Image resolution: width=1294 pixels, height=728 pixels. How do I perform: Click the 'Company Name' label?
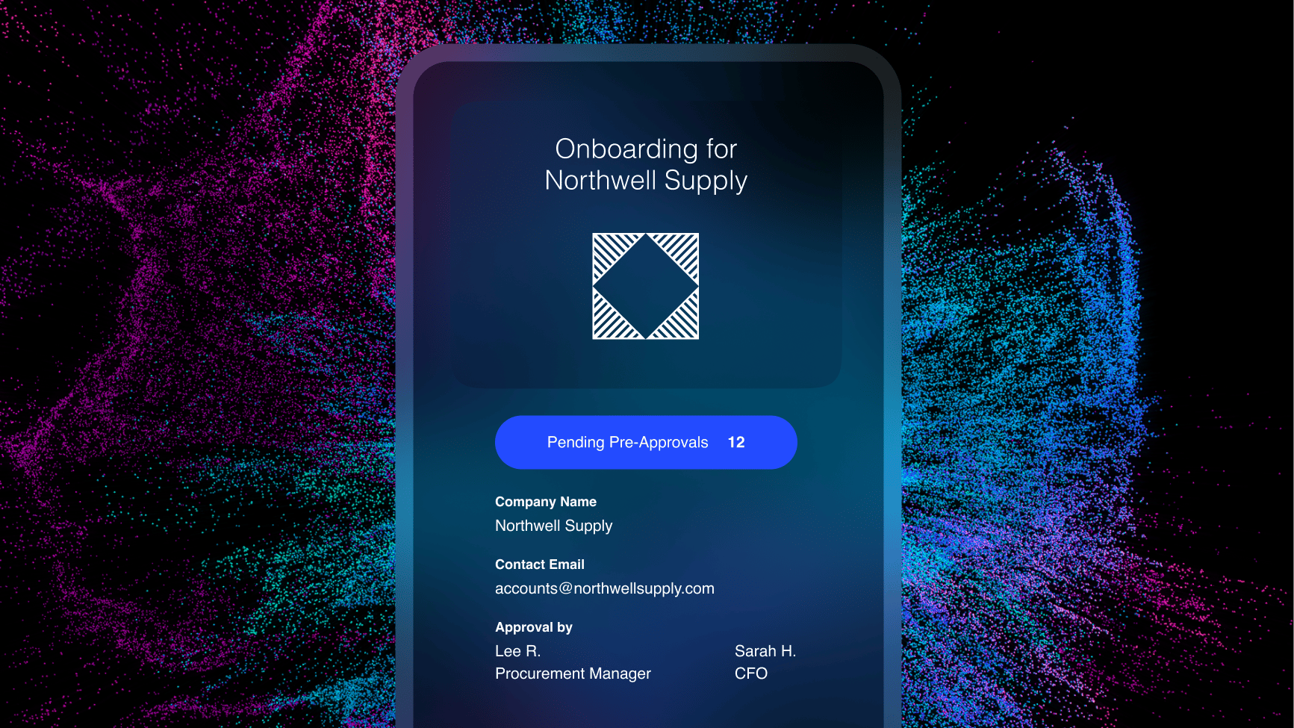coord(546,502)
